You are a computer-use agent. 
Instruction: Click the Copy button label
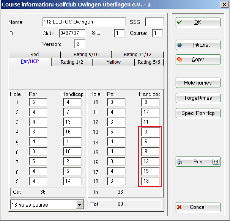(x=198, y=60)
